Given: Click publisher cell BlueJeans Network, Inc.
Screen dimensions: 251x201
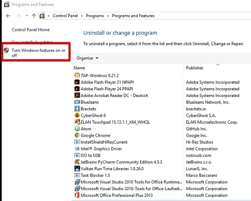Looking at the screenshot, I should pos(207,102).
